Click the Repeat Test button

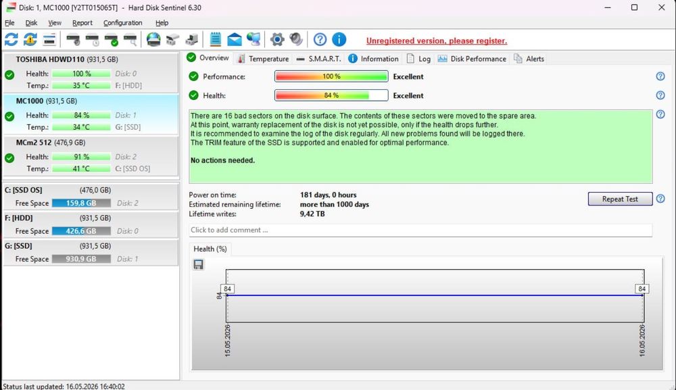(x=620, y=199)
